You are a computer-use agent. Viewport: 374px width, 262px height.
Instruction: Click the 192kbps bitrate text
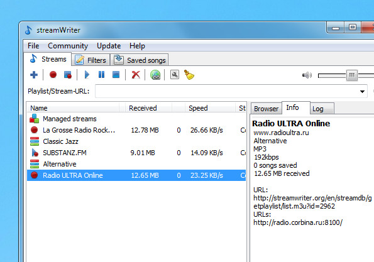pos(266,157)
